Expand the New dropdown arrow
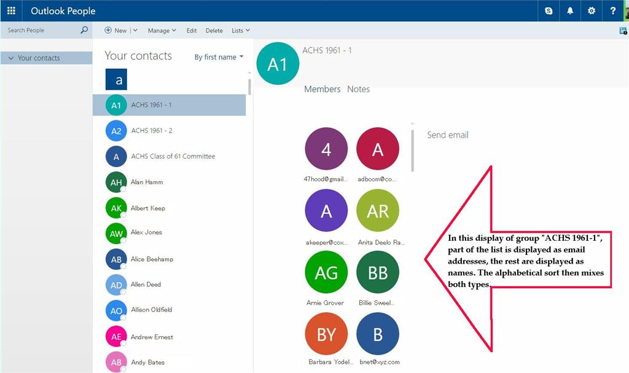The width and height of the screenshot is (629, 373). coord(135,30)
